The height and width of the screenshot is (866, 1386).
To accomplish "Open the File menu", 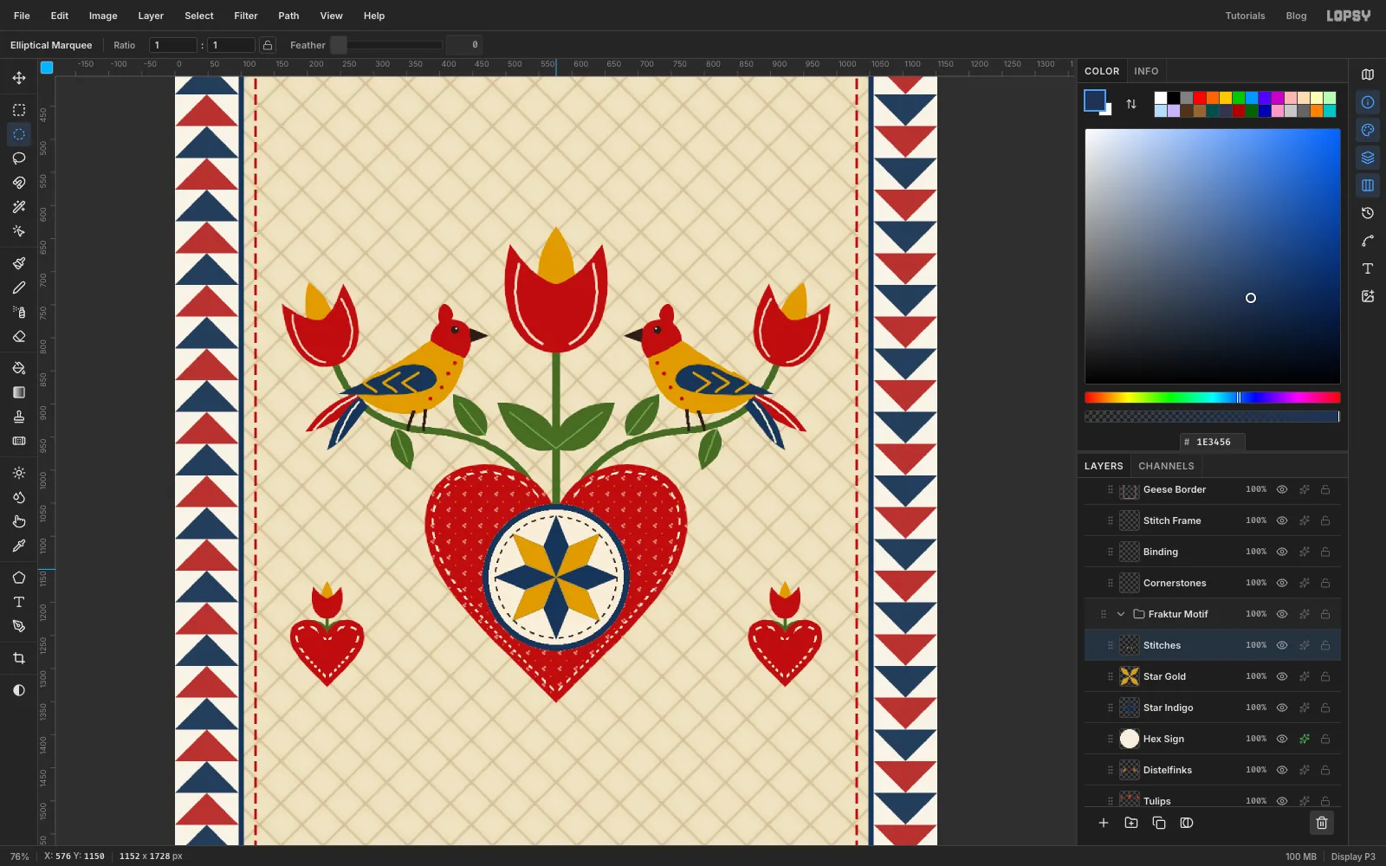I will (x=22, y=16).
